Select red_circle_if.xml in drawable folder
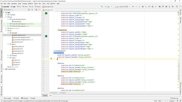The height and width of the screenshot is (102, 182). pos(18,42)
